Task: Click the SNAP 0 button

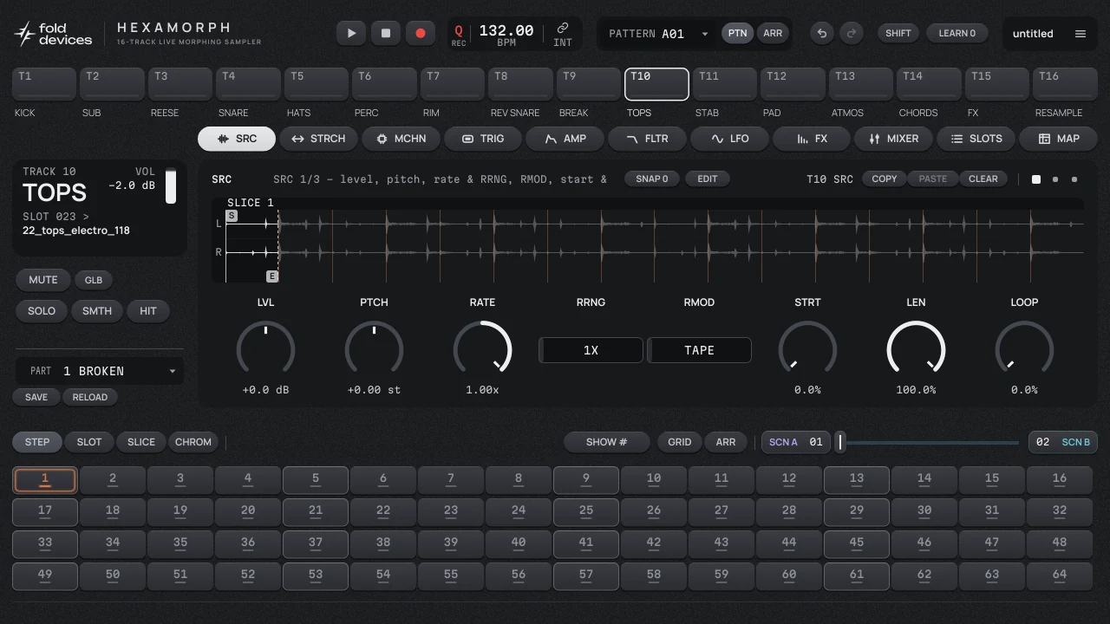Action: click(x=652, y=179)
